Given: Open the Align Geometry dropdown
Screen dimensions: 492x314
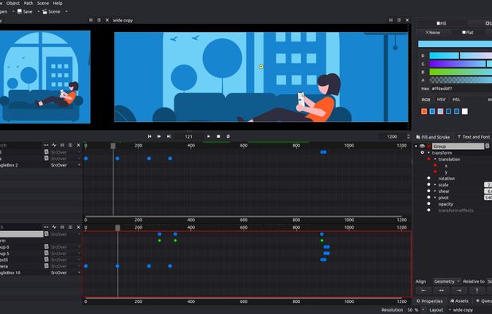Looking at the screenshot, I should click(447, 281).
